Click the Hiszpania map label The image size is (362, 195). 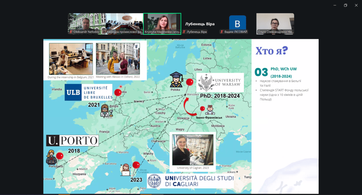pyautogui.click(x=79, y=174)
